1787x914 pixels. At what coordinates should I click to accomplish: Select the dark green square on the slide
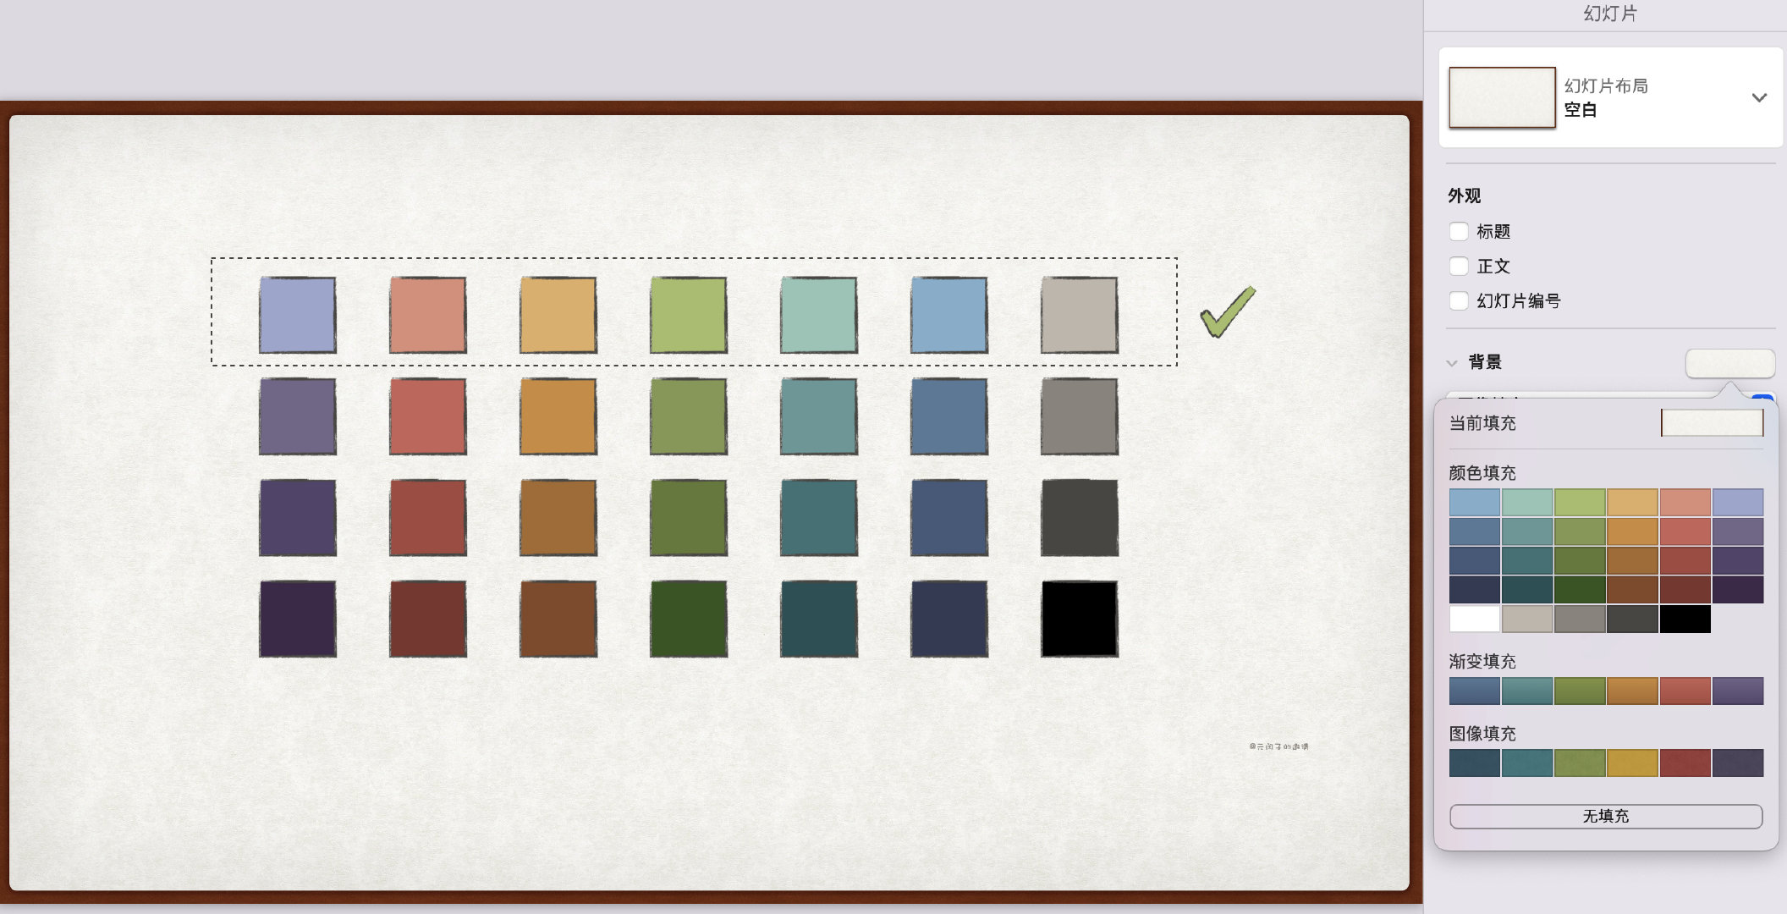click(688, 619)
